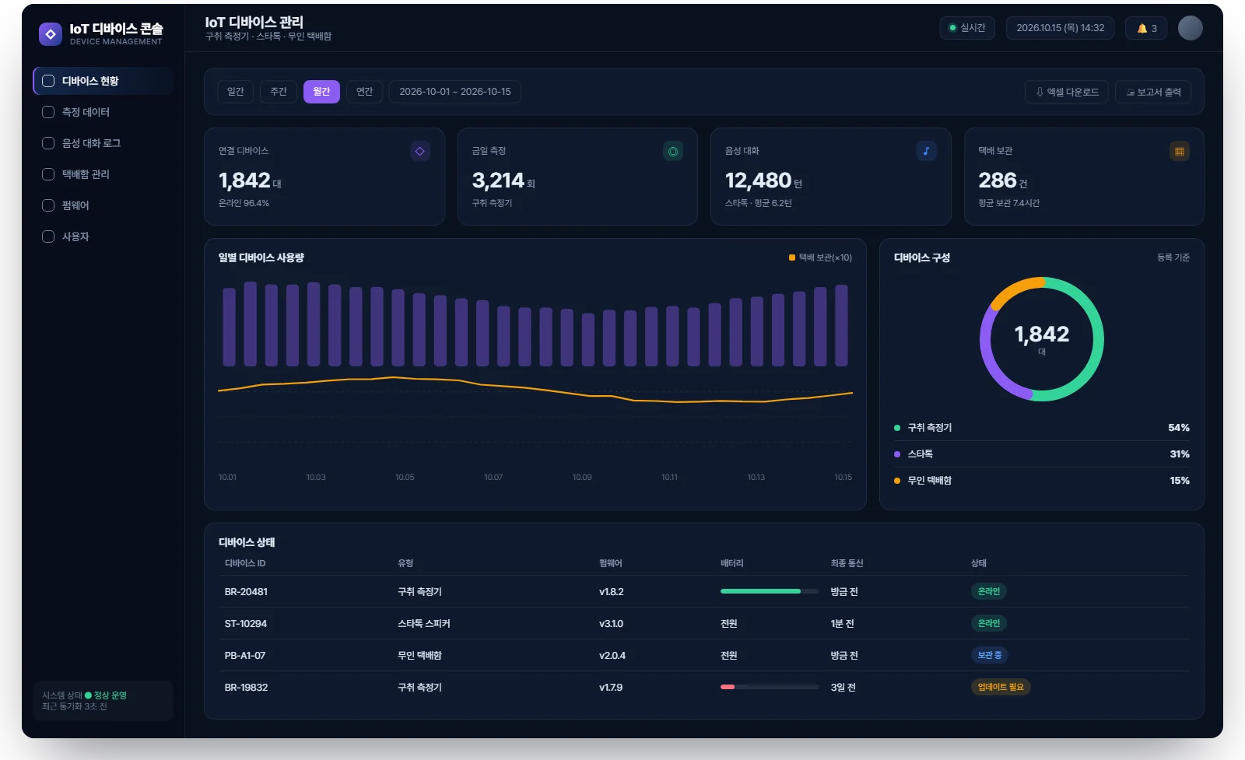Click the IoT console logo icon
The height and width of the screenshot is (760, 1245).
click(51, 34)
